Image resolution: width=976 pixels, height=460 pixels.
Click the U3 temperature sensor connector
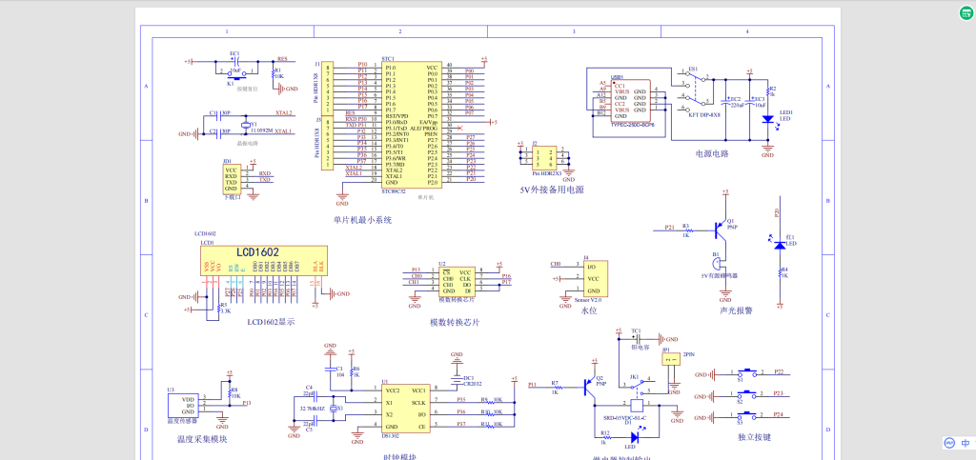(x=190, y=407)
